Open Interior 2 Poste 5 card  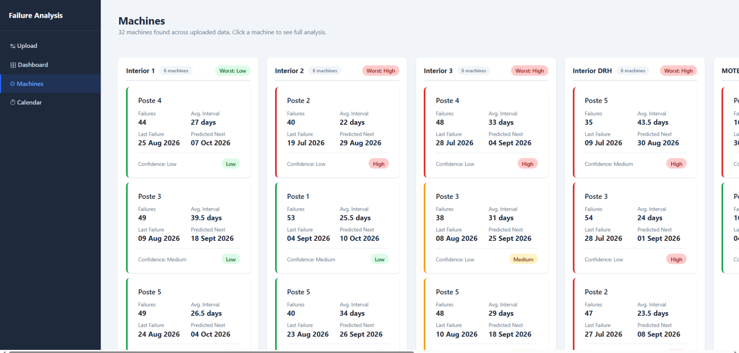pos(337,314)
